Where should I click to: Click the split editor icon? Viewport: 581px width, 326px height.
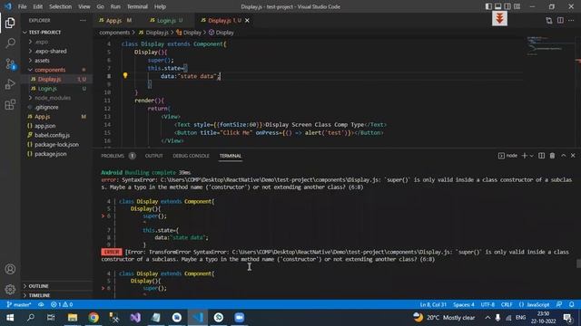pyautogui.click(x=560, y=20)
